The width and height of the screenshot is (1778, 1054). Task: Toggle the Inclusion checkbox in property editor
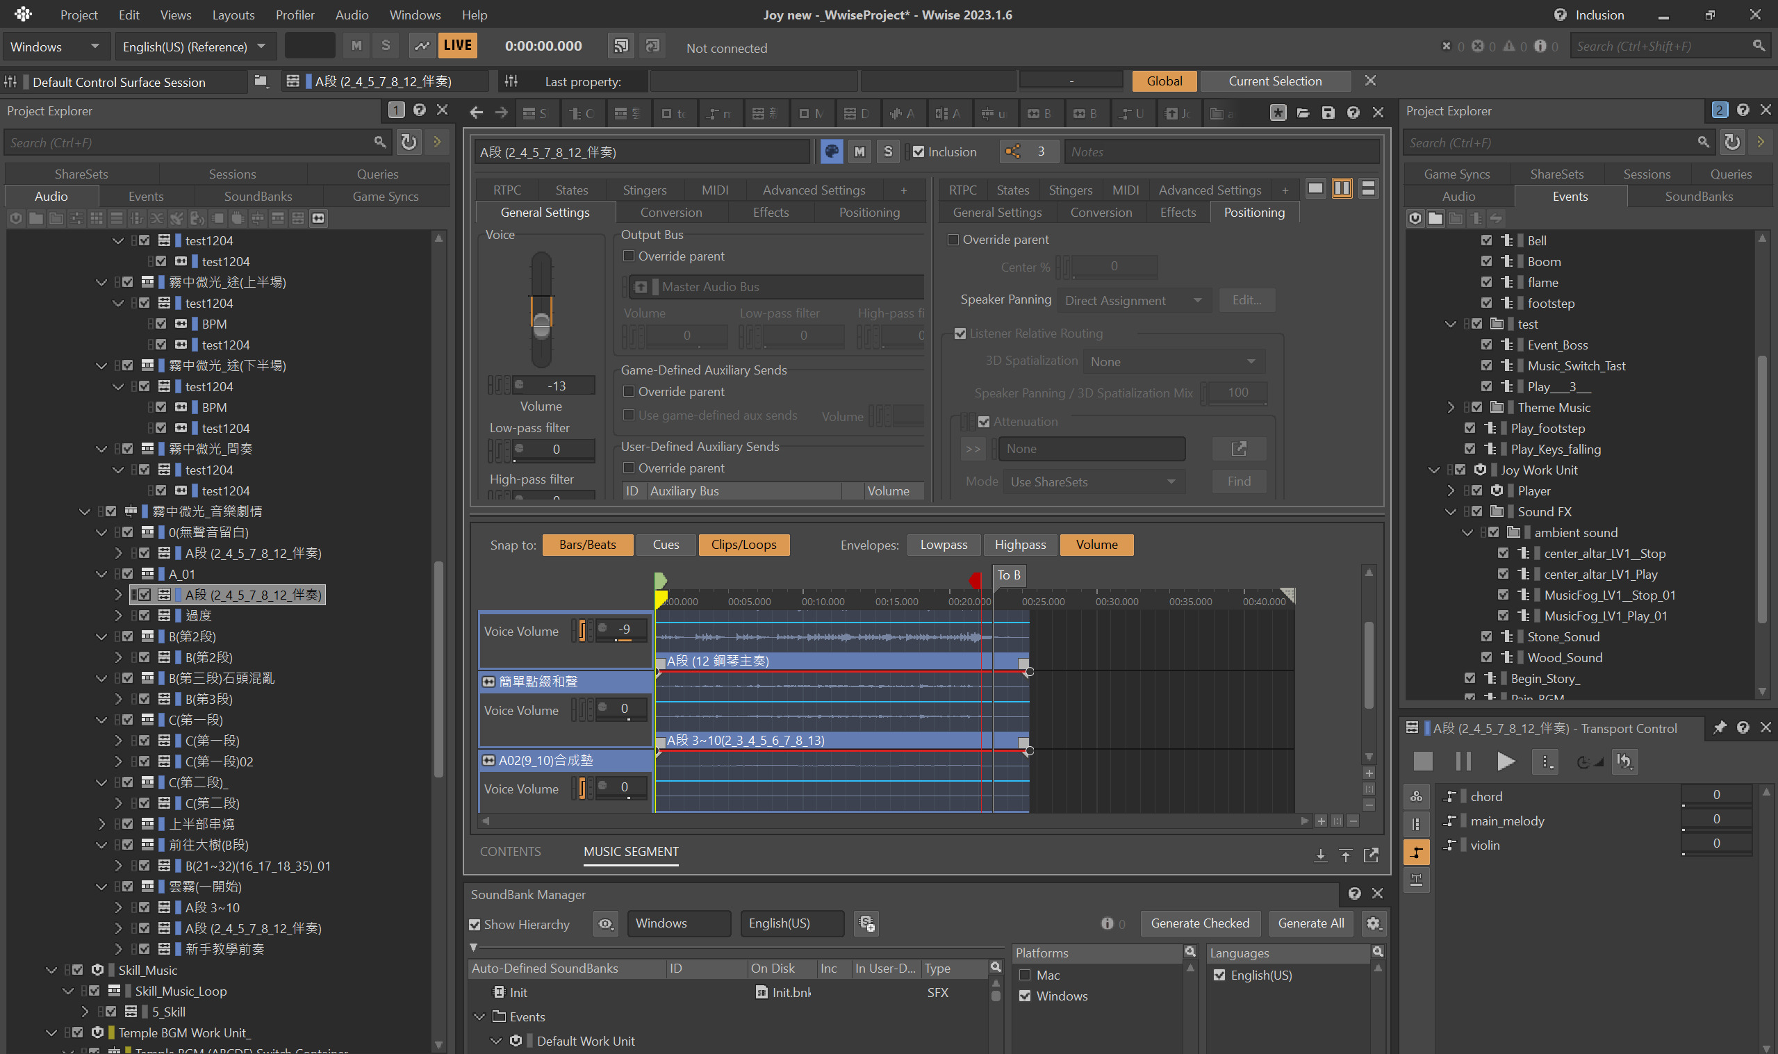click(918, 152)
